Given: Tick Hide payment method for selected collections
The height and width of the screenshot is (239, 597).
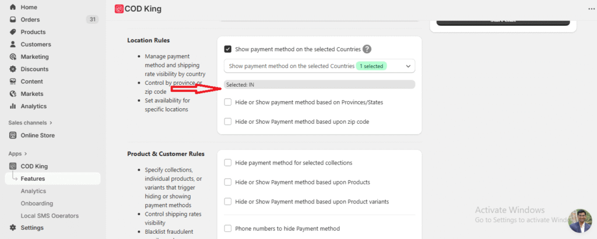Looking at the screenshot, I should (x=228, y=163).
